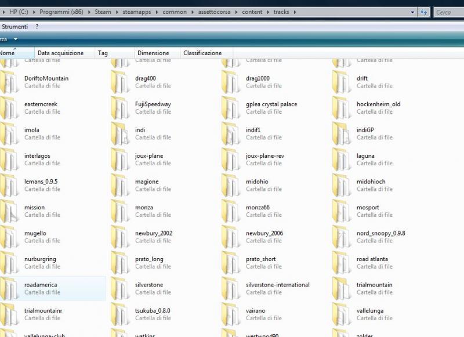The image size is (464, 337).
Task: Click the FujiSpeedway folder icon
Action: [120, 108]
